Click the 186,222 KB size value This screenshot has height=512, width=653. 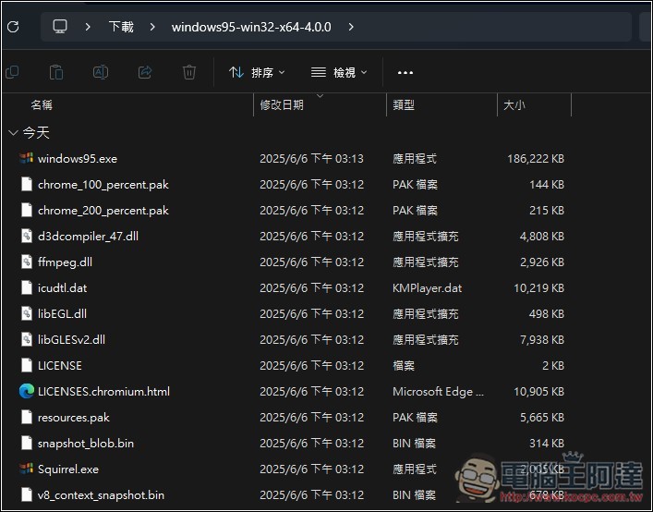point(536,159)
